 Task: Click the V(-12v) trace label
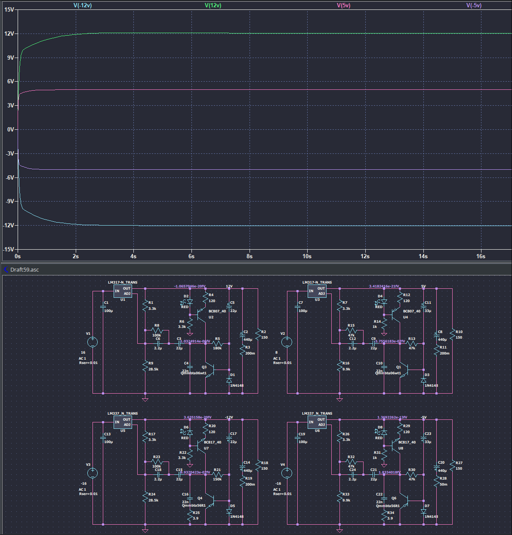click(83, 6)
